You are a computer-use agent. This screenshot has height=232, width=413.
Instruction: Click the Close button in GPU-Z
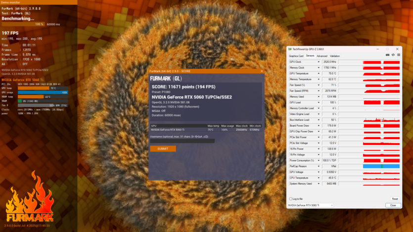pos(393,205)
